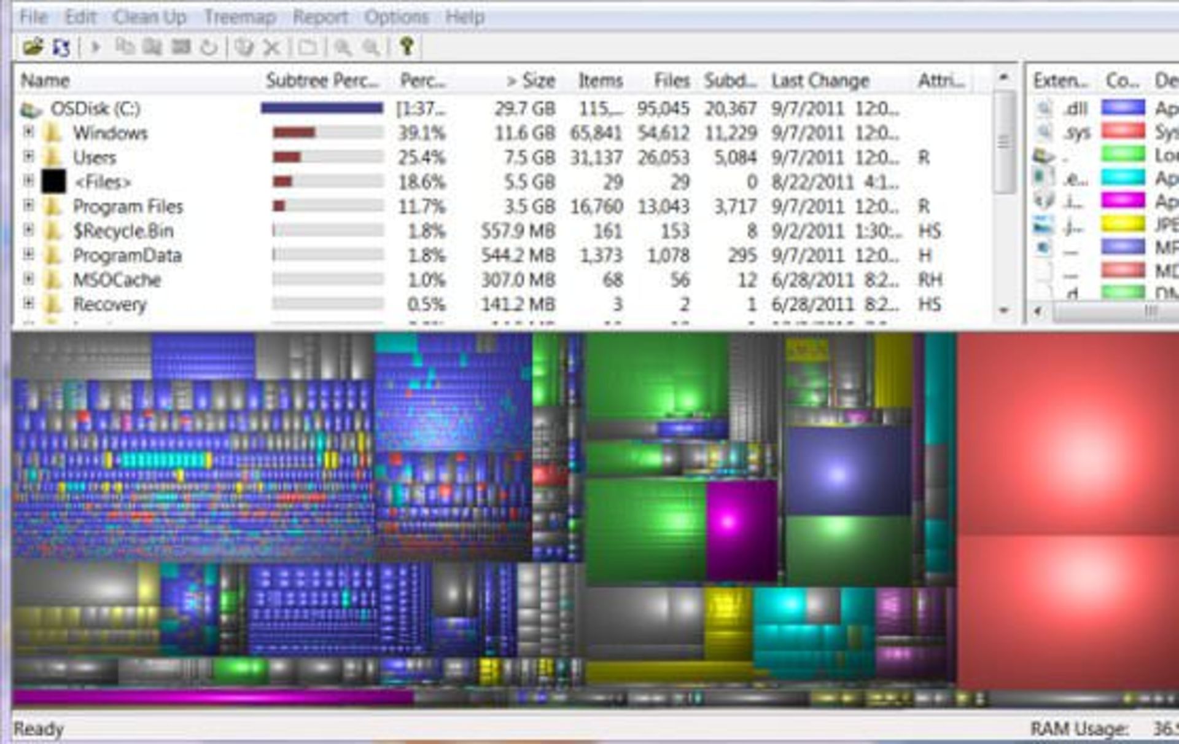Click the Zoom Out magnifier icon
This screenshot has height=744, width=1179.
[372, 47]
